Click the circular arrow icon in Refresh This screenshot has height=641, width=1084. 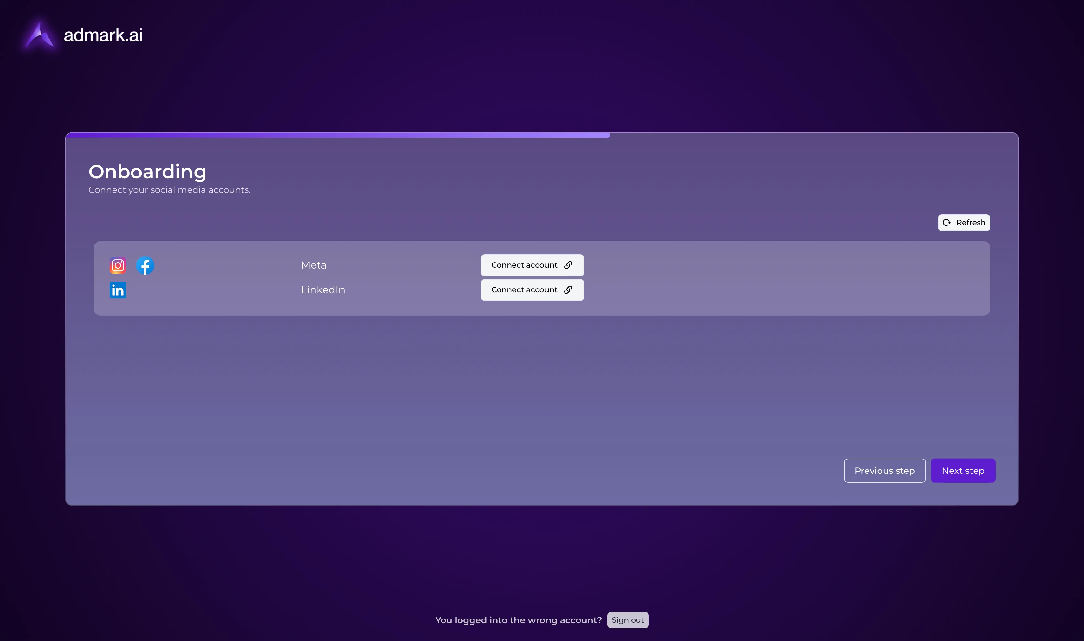coord(946,222)
